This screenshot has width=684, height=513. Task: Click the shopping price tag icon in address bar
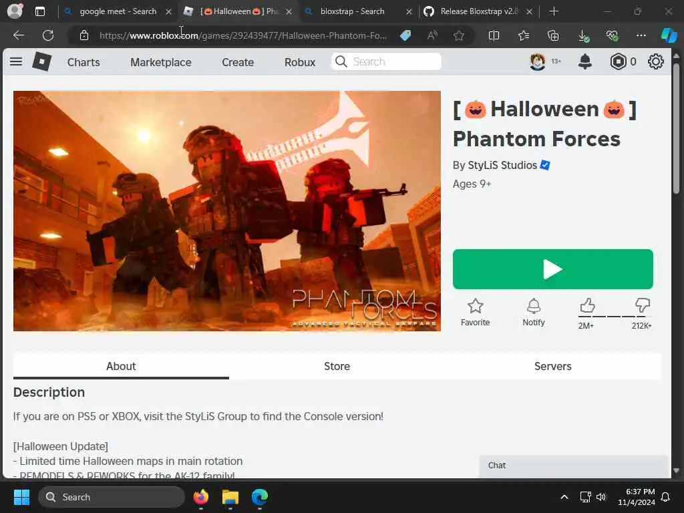[x=405, y=35]
